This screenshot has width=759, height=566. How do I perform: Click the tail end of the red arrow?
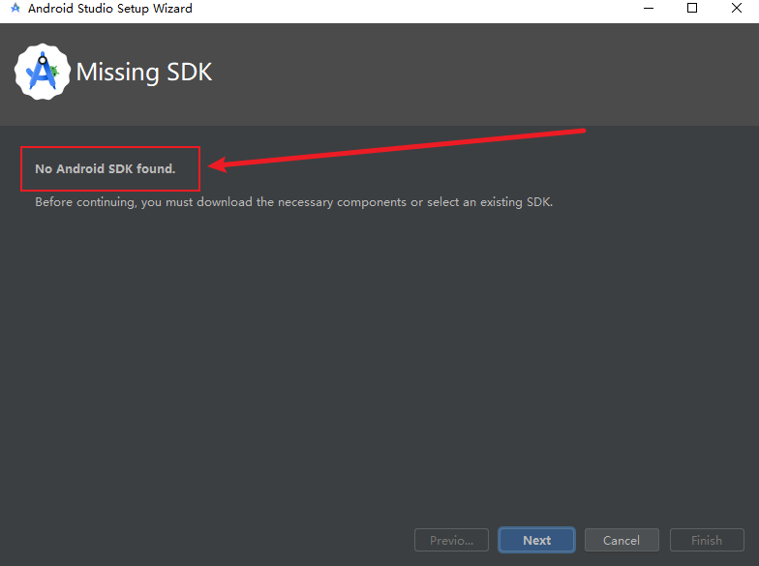(x=584, y=130)
